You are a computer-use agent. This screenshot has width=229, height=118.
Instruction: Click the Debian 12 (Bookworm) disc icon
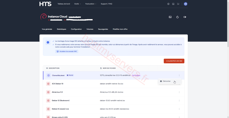point(48,101)
